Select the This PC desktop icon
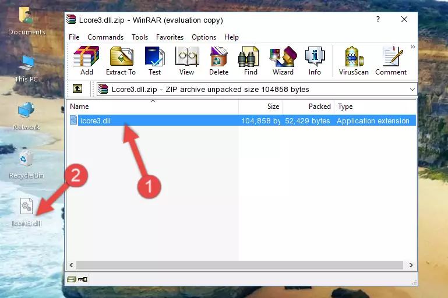Viewport: 448px width, 298px height. [26, 69]
